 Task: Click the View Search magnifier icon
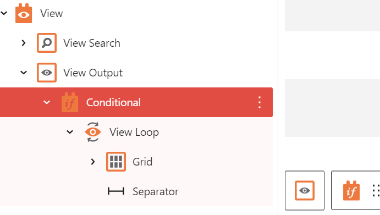click(47, 43)
